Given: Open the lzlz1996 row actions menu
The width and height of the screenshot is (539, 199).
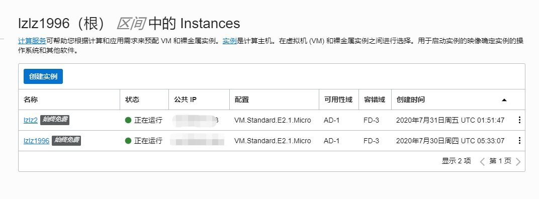Looking at the screenshot, I should [x=519, y=141].
